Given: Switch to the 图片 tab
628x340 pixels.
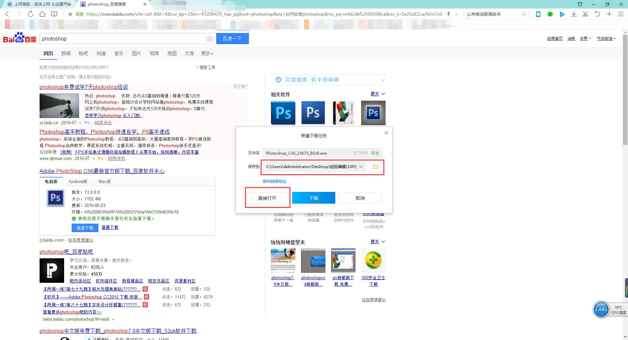Looking at the screenshot, I should point(136,53).
